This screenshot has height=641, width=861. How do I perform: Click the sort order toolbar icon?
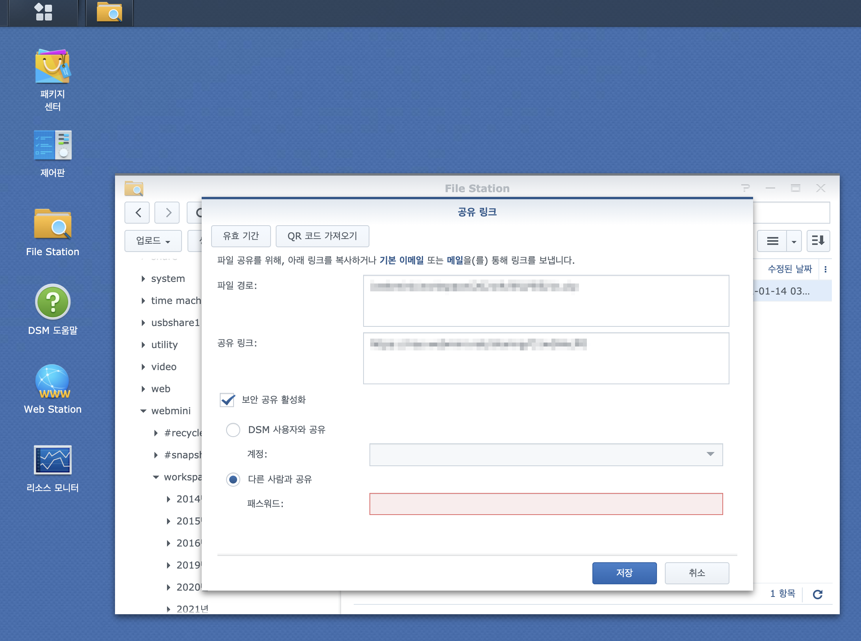[818, 241]
